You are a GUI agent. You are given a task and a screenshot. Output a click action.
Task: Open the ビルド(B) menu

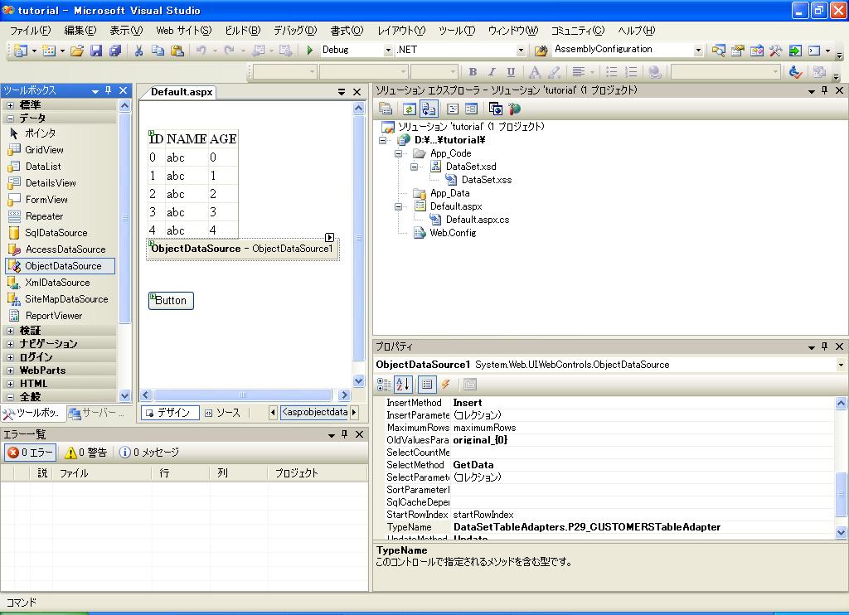(243, 31)
